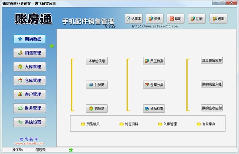Screen dimensions: 239x154
Task: Click 期初现金入账 button
Action: click(x=212, y=84)
